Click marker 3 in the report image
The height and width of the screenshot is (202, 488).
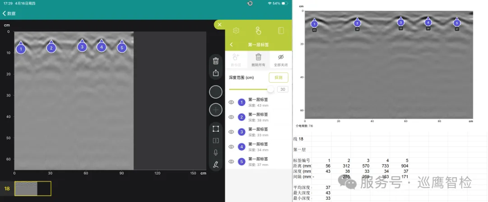[x=401, y=22]
